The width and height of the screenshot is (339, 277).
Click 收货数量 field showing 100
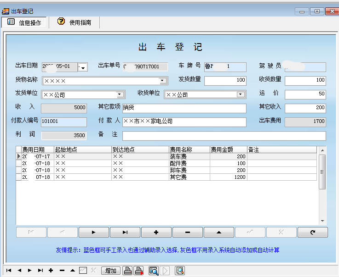[305, 81]
